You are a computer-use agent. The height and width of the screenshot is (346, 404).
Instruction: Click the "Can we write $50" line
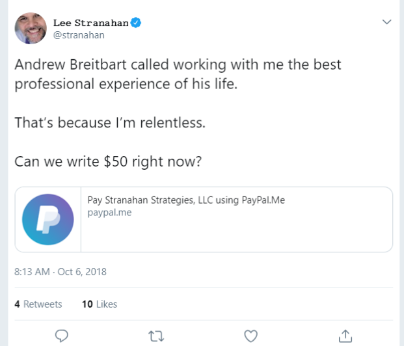point(107,160)
